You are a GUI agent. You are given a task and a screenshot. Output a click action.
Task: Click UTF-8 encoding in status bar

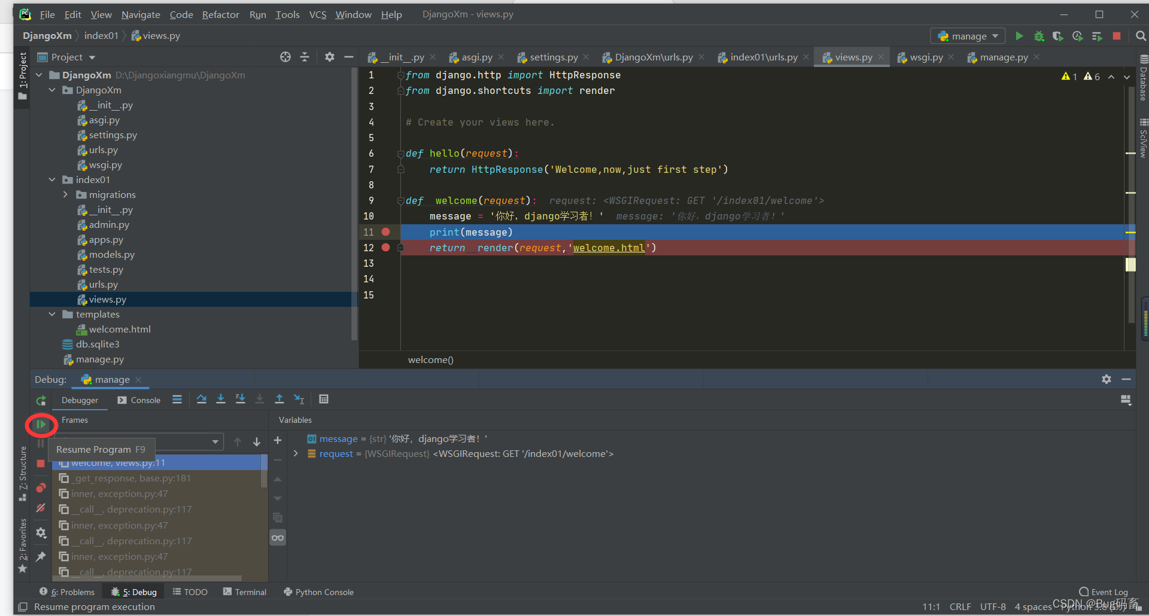993,606
